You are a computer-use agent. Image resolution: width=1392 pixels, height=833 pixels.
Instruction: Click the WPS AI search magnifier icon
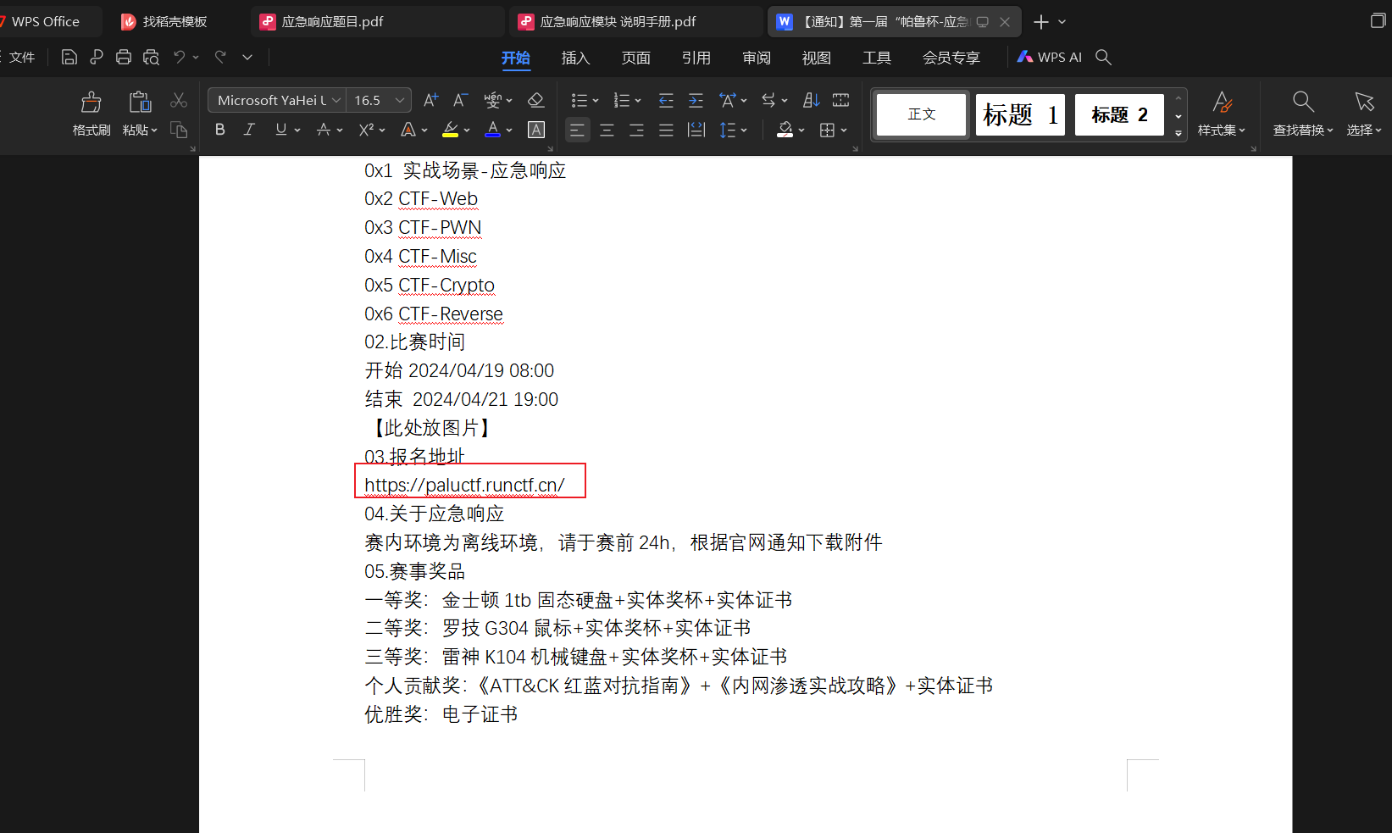point(1103,57)
